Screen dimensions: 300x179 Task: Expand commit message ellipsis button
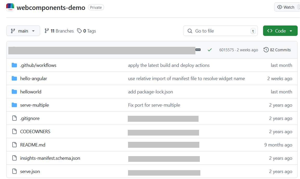pyautogui.click(x=198, y=50)
